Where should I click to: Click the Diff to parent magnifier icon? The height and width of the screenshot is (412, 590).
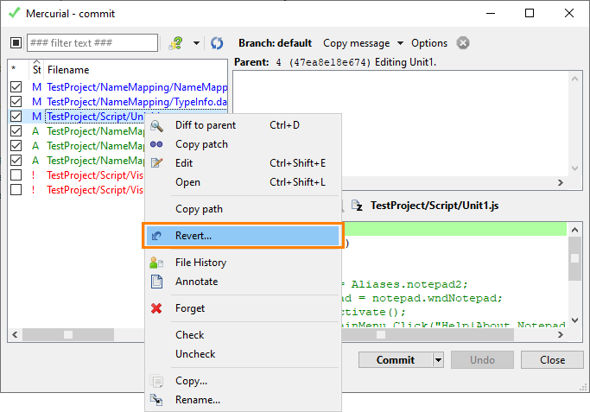(x=156, y=125)
